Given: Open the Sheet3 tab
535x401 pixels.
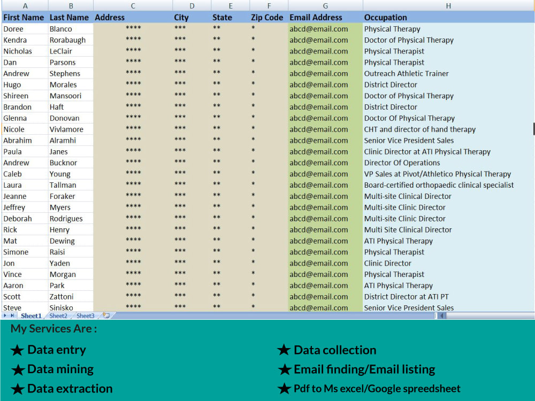Looking at the screenshot, I should [85, 316].
